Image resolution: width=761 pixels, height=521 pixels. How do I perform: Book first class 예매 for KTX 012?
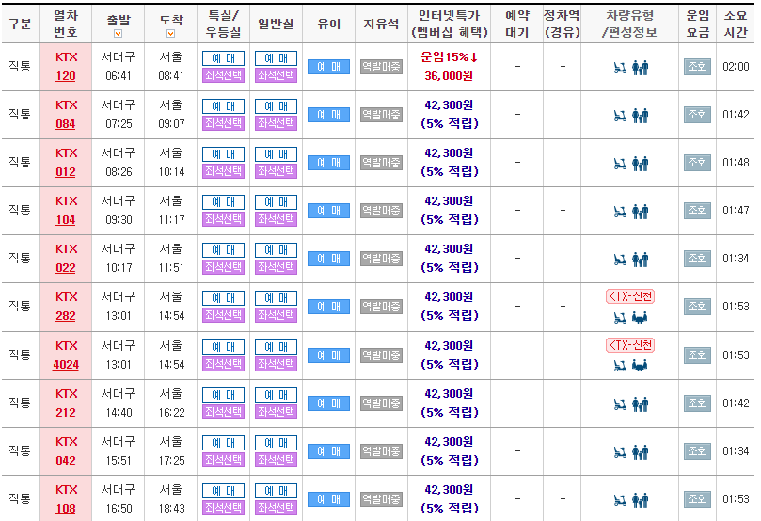223,154
